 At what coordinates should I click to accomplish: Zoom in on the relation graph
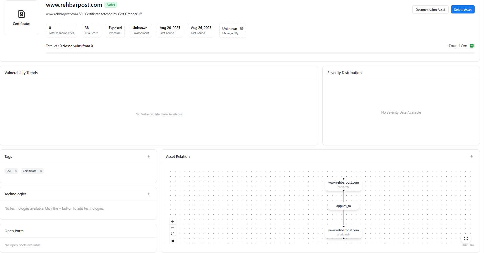point(173,221)
